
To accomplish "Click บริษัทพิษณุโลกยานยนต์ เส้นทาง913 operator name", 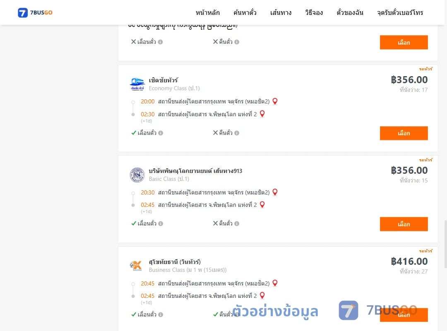I will pos(195,171).
